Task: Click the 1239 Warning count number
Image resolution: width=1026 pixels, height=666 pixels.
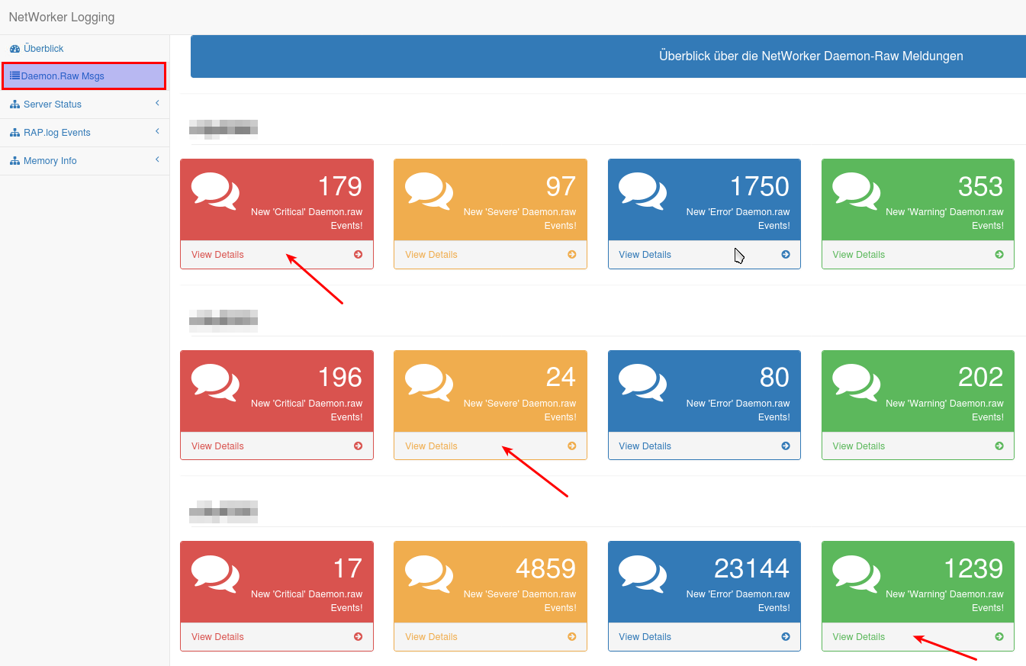Action: [973, 569]
